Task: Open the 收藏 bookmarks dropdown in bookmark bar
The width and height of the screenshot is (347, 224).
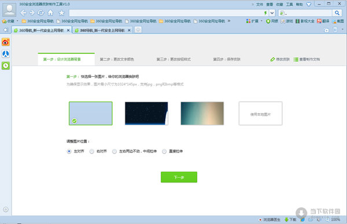Action: click(x=10, y=21)
